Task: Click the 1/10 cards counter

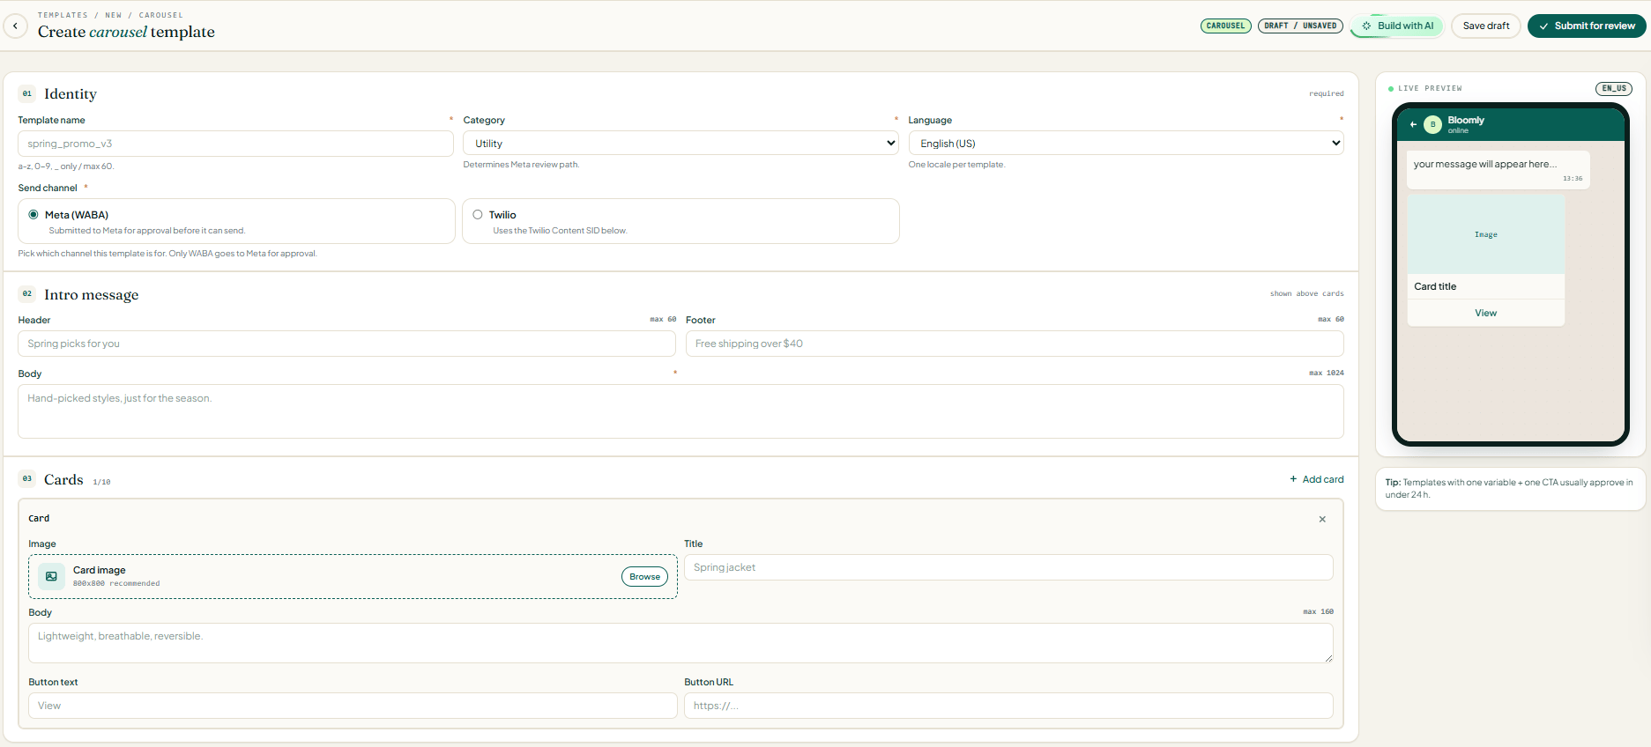Action: 101,482
